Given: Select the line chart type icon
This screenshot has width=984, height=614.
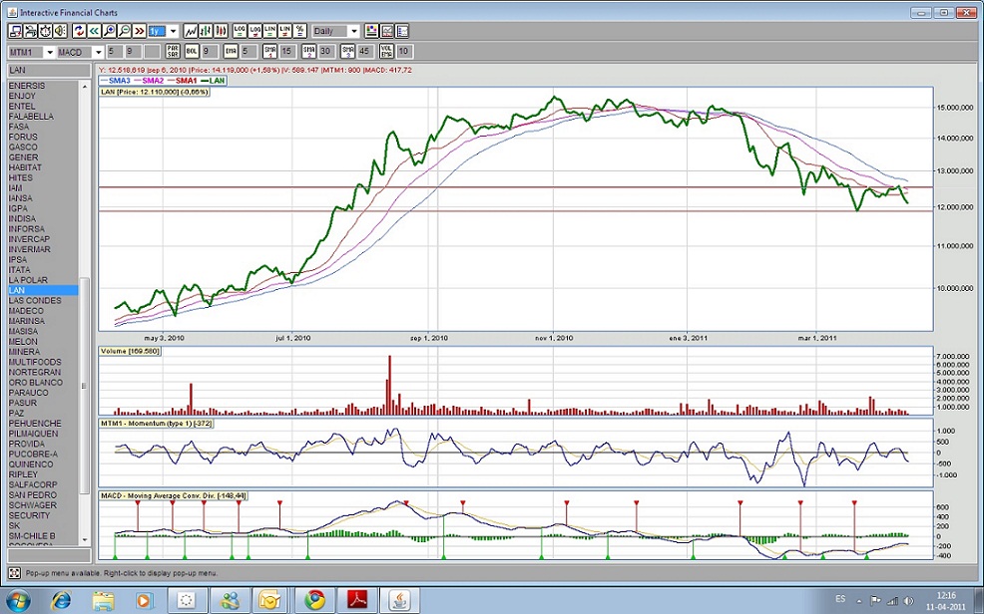Looking at the screenshot, I should point(191,32).
